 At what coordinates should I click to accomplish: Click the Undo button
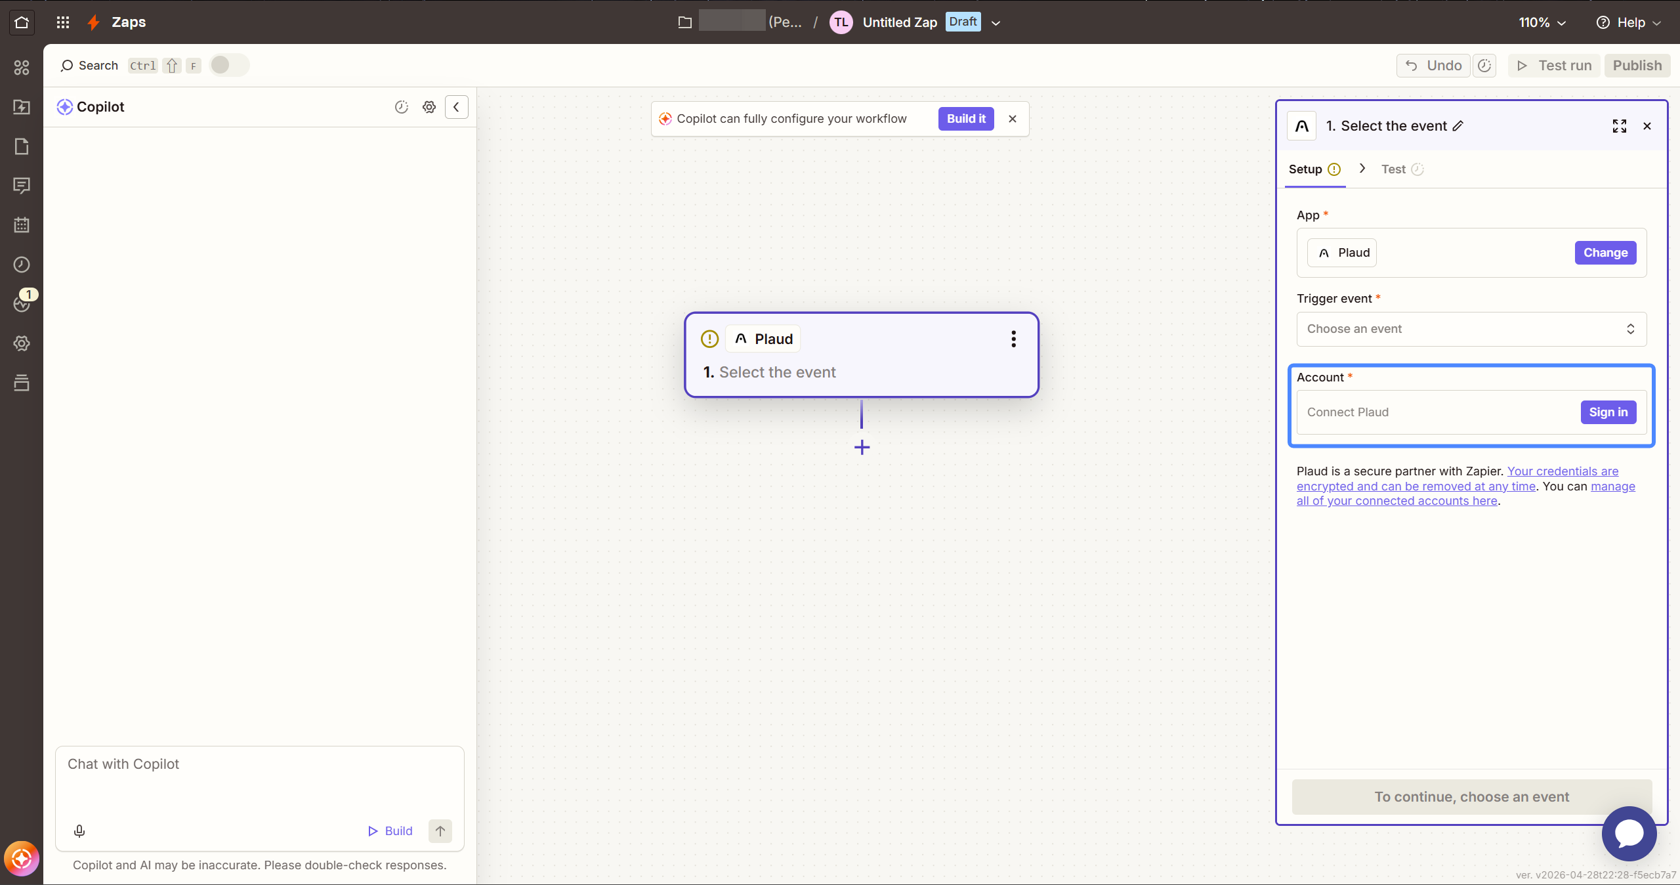[x=1433, y=66]
